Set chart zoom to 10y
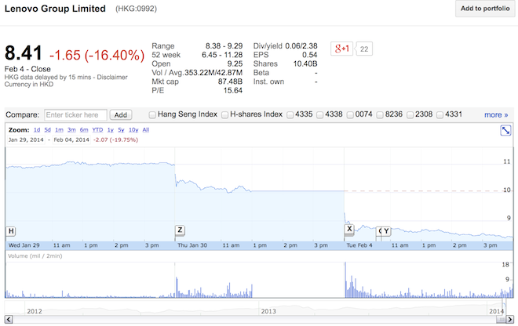518x326 pixels. (x=133, y=130)
